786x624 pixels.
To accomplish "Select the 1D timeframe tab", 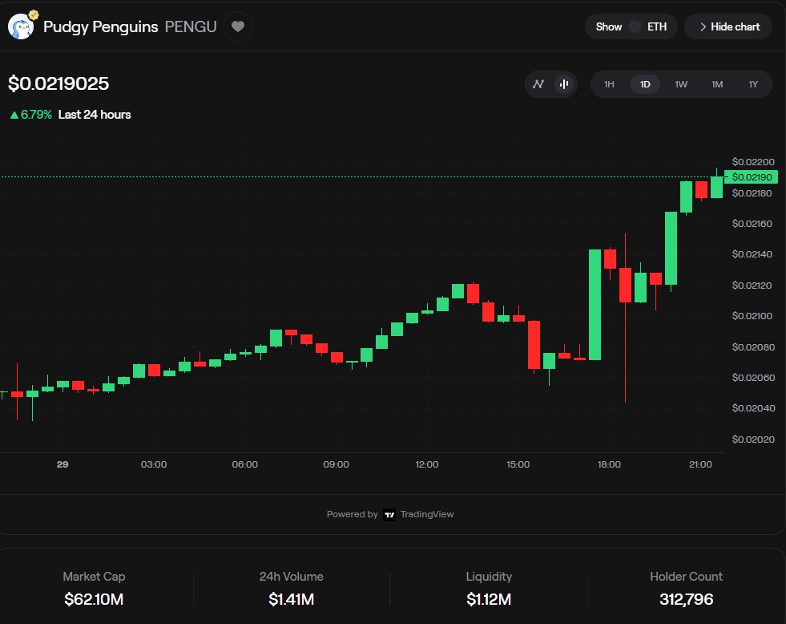I will pyautogui.click(x=645, y=84).
